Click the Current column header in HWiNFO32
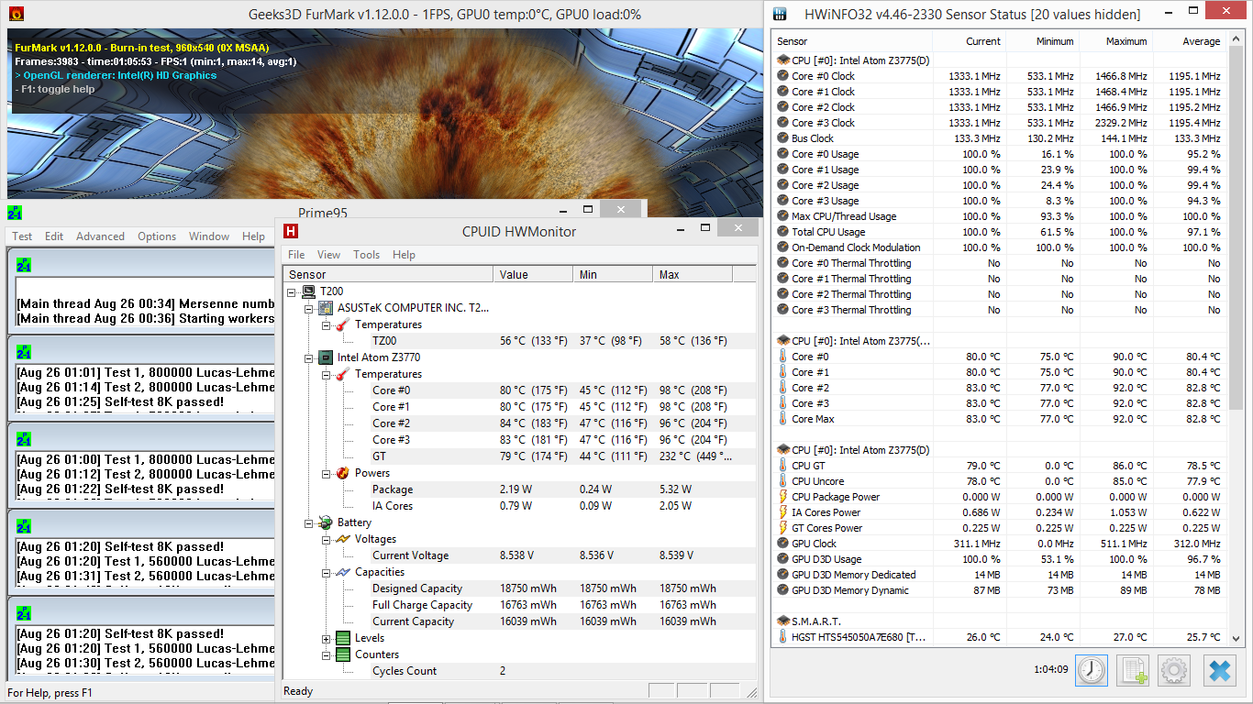 [969, 41]
